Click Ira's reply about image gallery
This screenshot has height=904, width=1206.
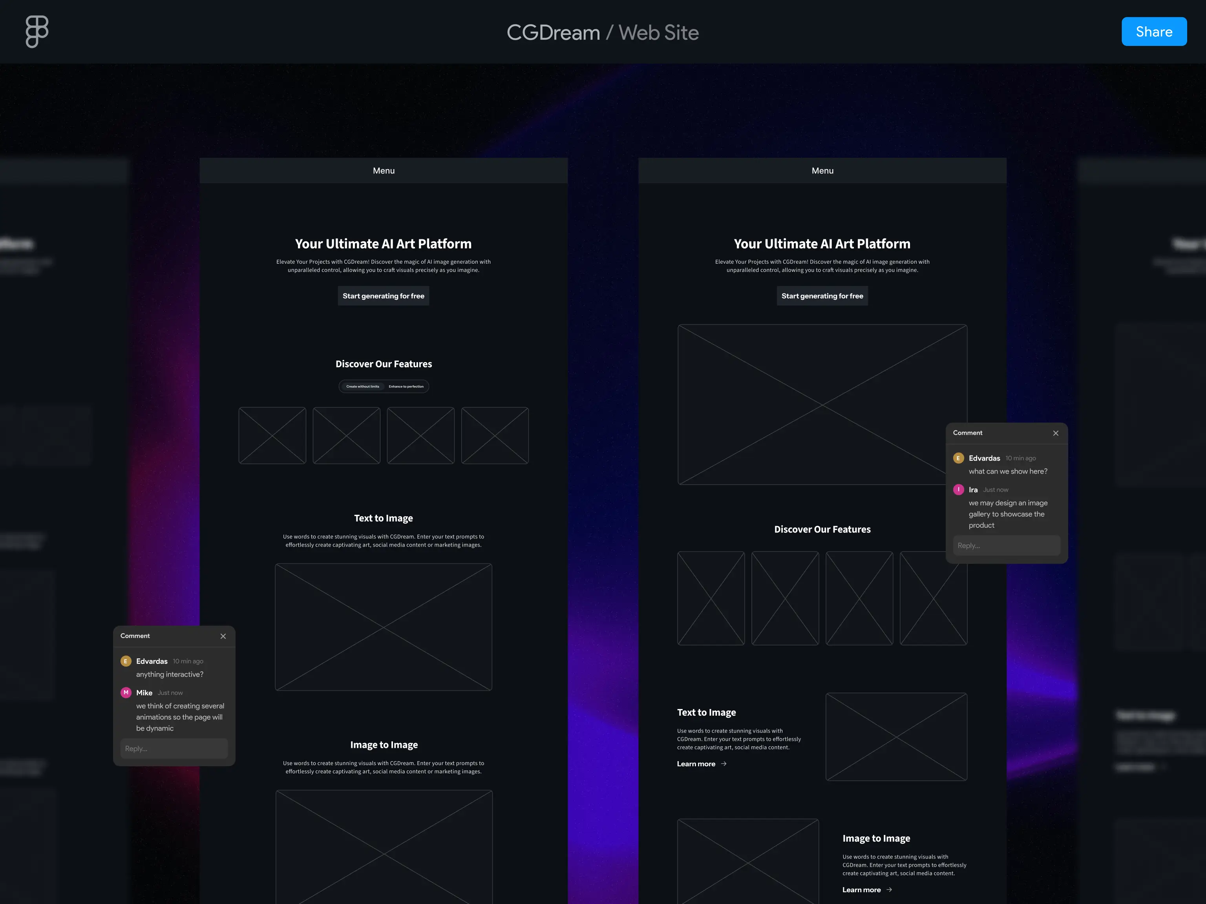(1007, 514)
